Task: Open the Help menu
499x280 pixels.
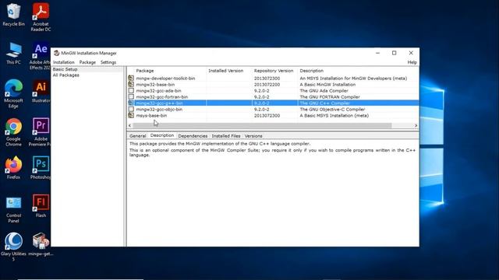Action: (x=412, y=62)
